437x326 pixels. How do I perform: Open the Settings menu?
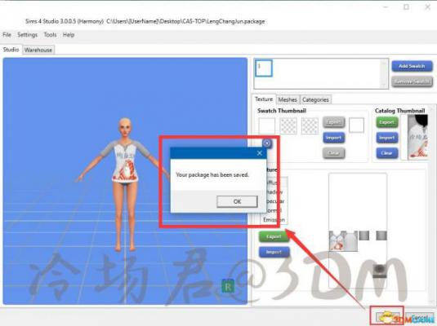click(x=27, y=35)
